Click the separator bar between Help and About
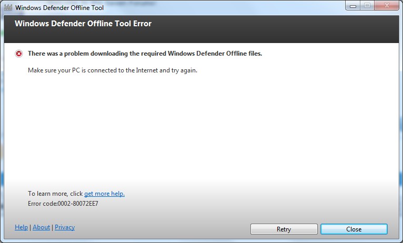The image size is (403, 243). 31,227
